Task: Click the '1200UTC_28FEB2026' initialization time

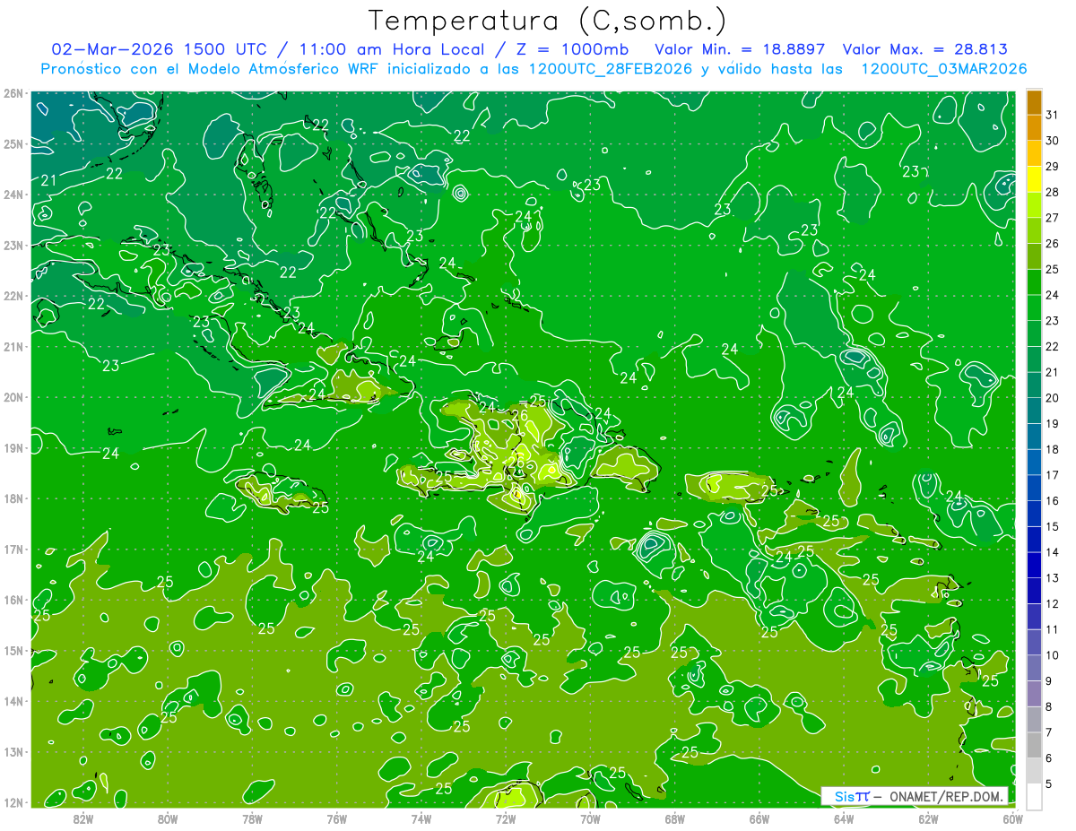Action: pyautogui.click(x=610, y=69)
